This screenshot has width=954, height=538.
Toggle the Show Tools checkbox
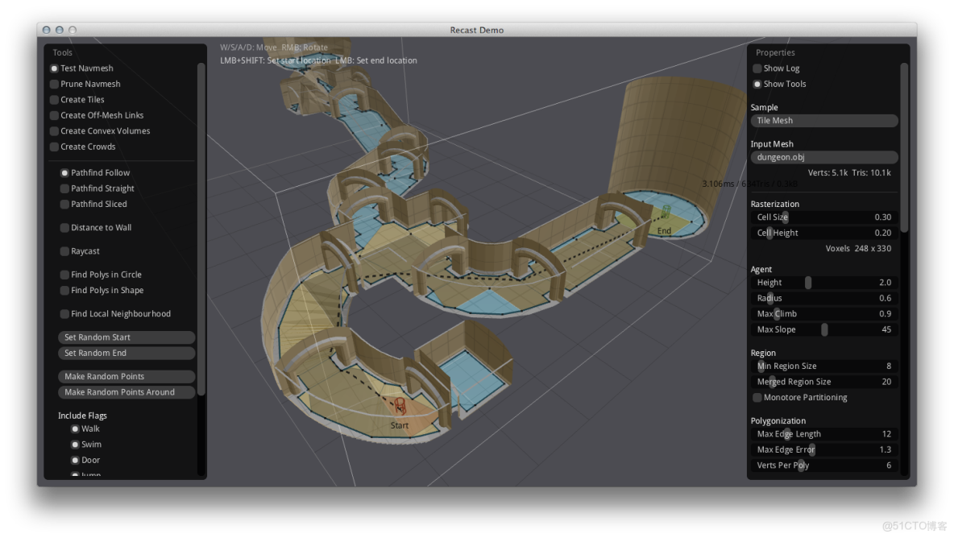757,84
